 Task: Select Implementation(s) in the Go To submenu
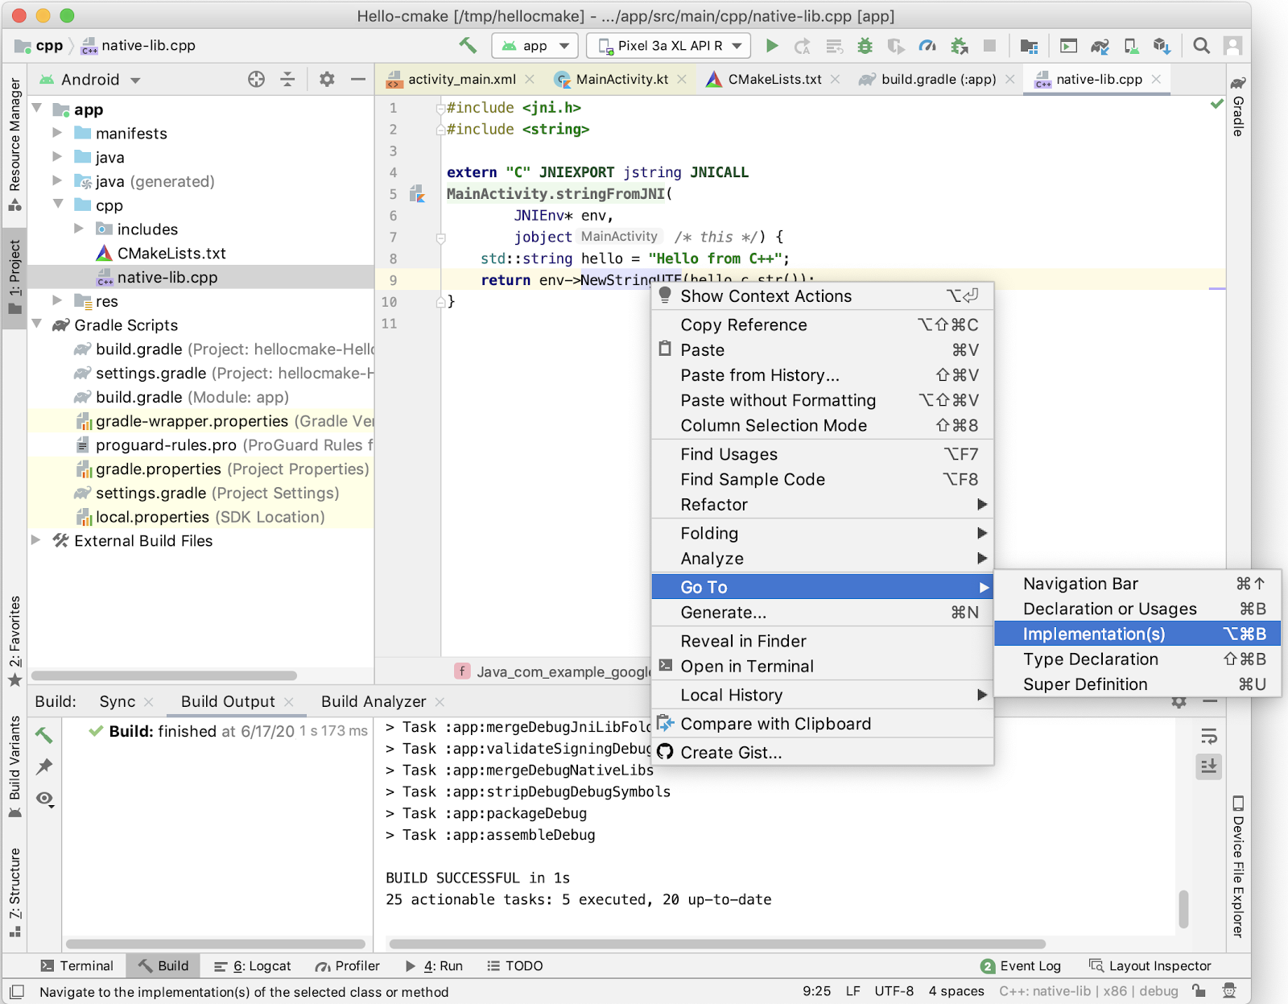point(1093,634)
